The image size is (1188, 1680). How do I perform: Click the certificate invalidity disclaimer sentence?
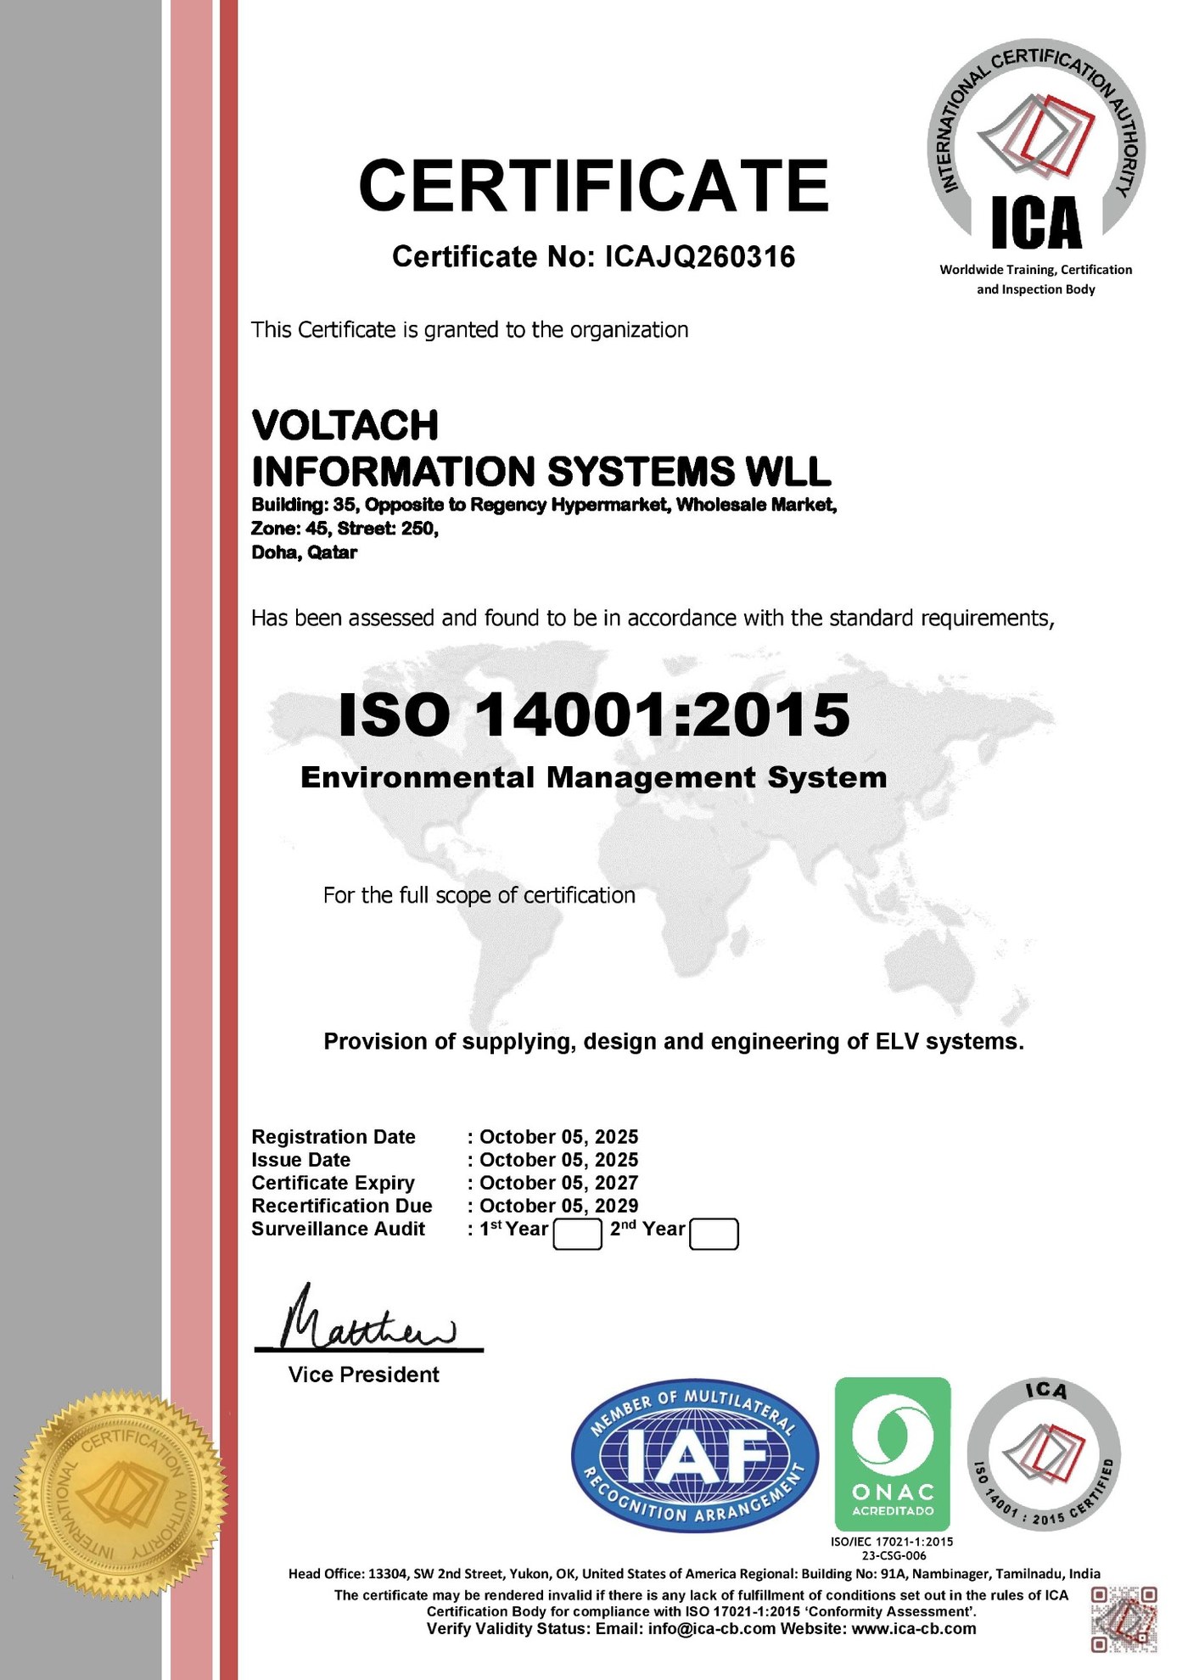click(701, 1603)
